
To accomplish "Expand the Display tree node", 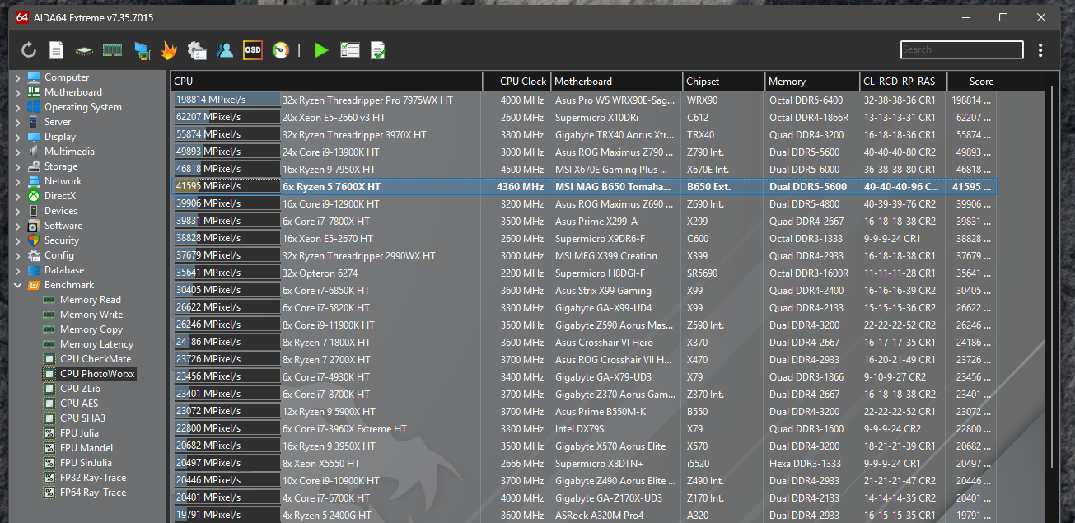I will click(x=18, y=137).
